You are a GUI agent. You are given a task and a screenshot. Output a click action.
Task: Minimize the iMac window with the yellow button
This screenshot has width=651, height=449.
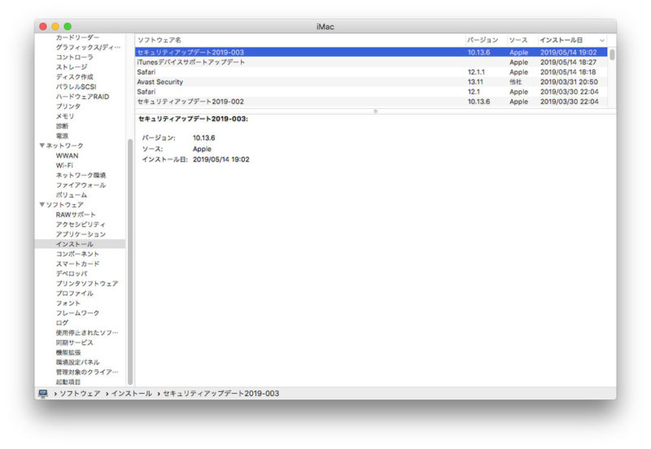click(x=55, y=27)
